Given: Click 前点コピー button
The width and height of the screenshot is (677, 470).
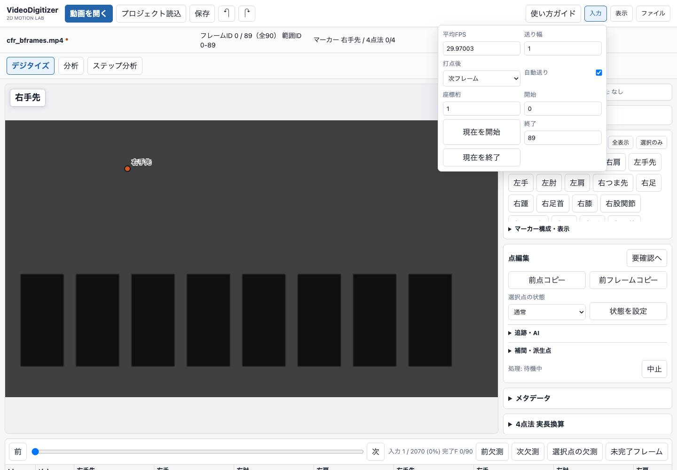Looking at the screenshot, I should pos(547,280).
